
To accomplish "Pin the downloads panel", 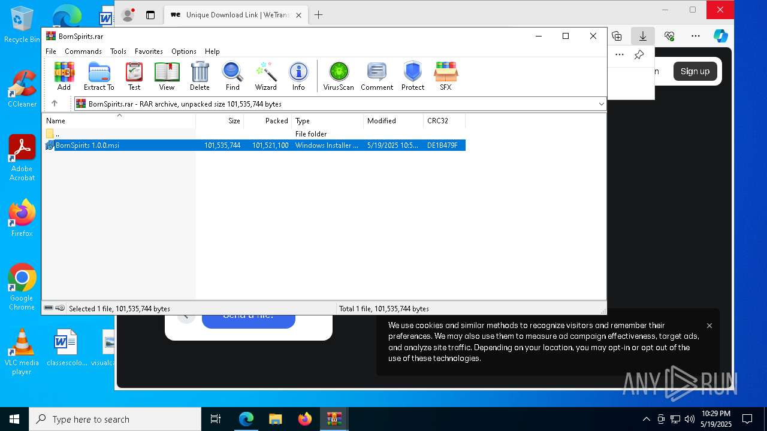I will coord(639,55).
